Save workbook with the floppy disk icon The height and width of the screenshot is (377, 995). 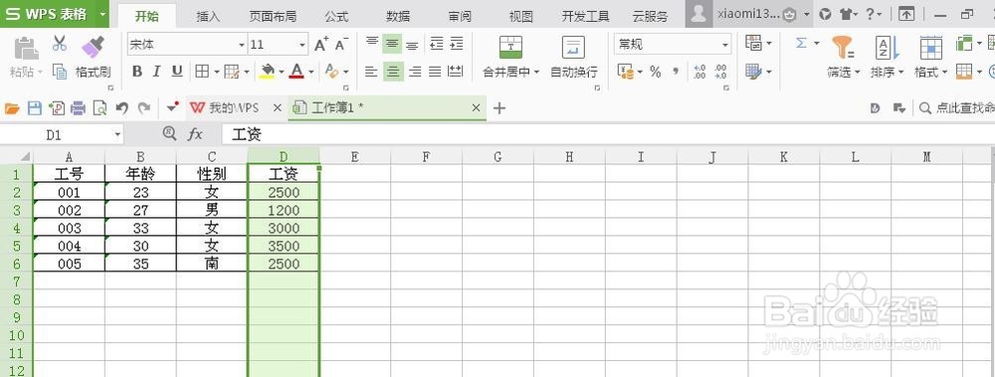[x=34, y=108]
